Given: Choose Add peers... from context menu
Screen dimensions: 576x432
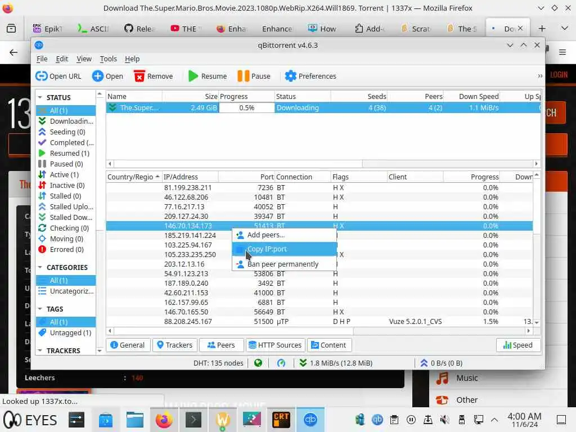Looking at the screenshot, I should click(x=284, y=235).
